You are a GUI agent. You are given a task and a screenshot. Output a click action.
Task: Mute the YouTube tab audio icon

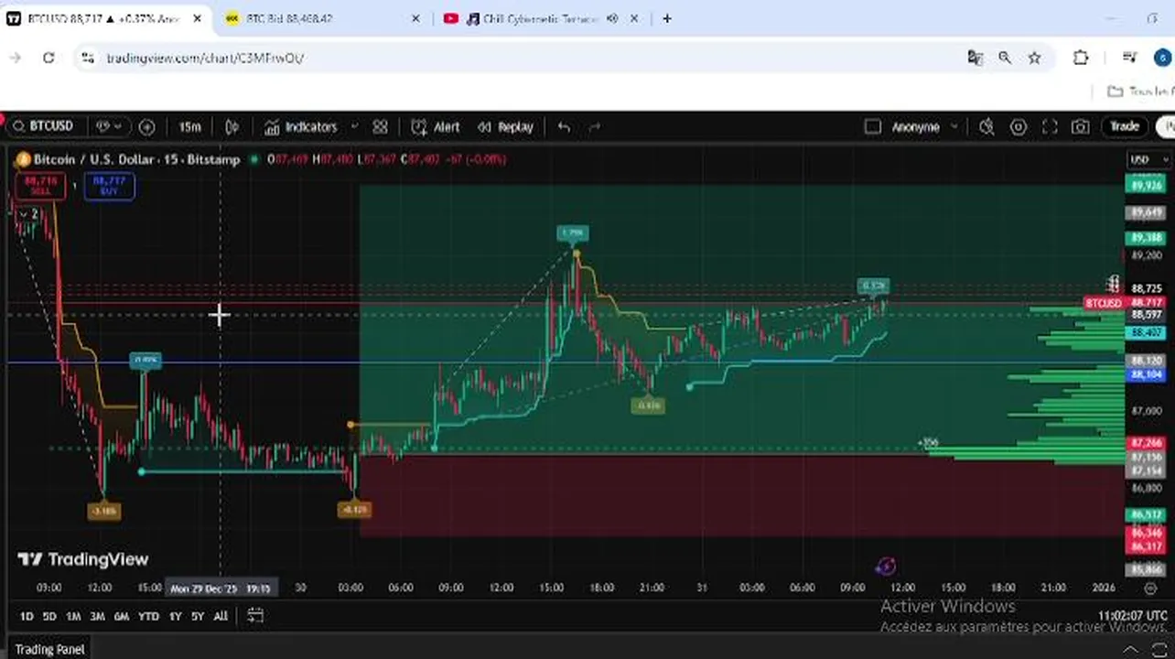pyautogui.click(x=611, y=18)
